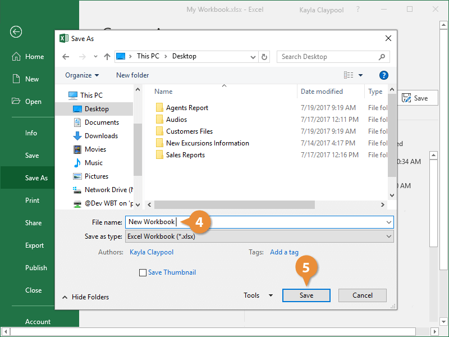Screen dimensions: 449x337
Task: Change the file view layout
Action: [x=349, y=75]
